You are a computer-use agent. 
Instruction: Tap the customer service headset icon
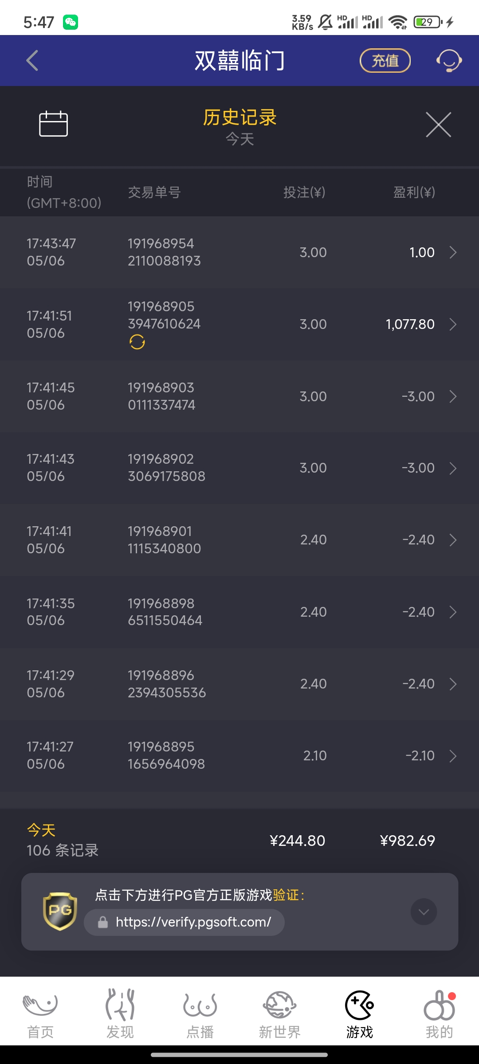[449, 61]
